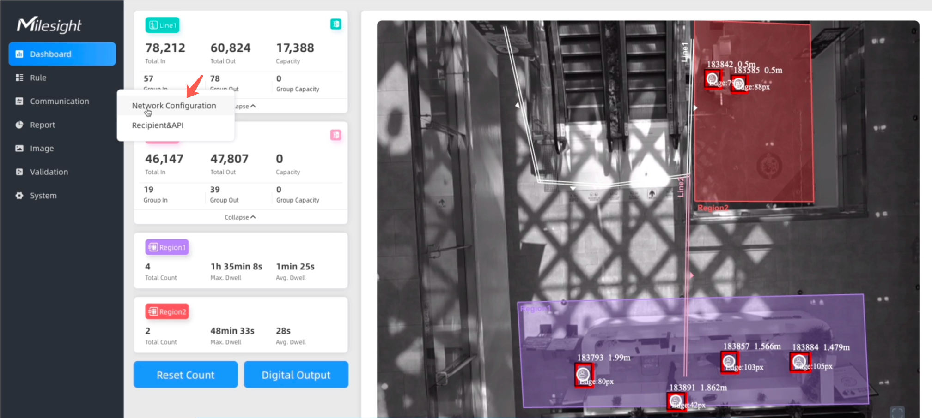Click the Digital Output button

[296, 375]
